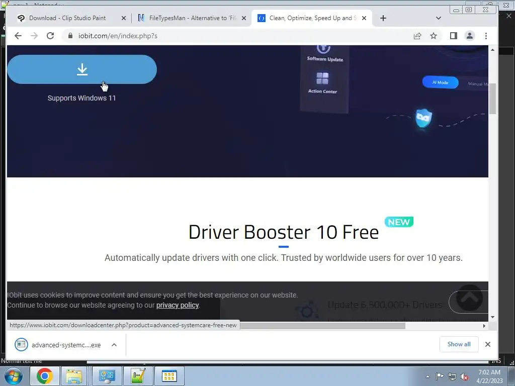The width and height of the screenshot is (515, 386).
Task: Show hidden system tray icons
Action: click(x=427, y=376)
